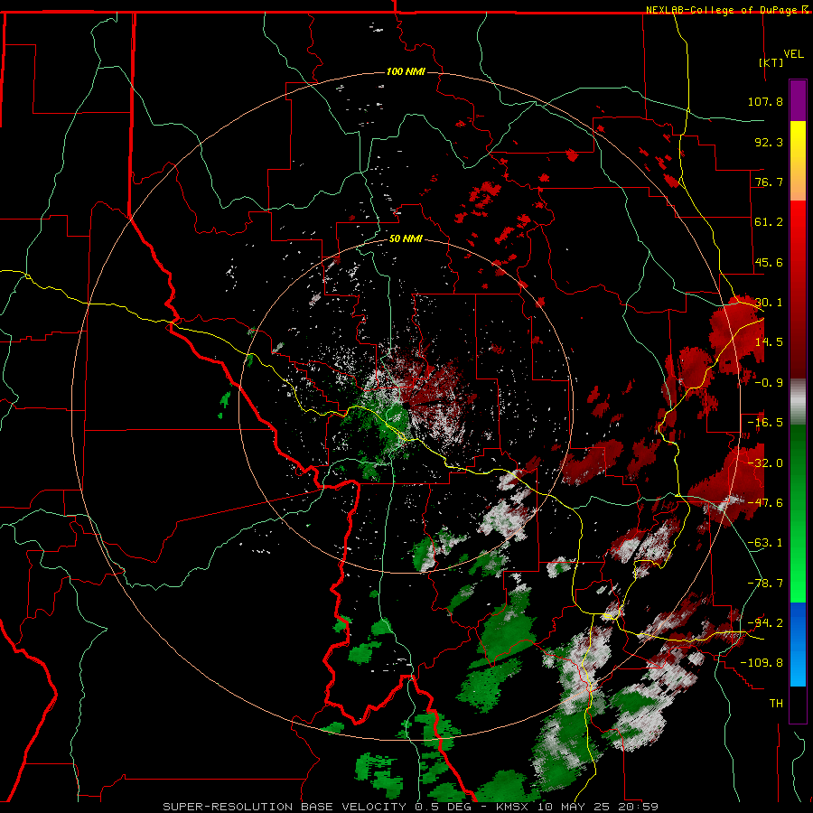
Task: Click the -16.5 velocity scale value
Action: tap(765, 423)
